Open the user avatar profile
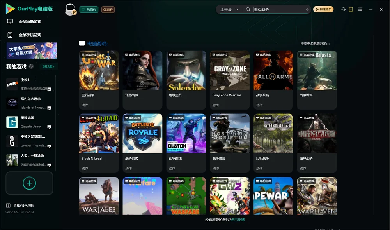 coord(70,9)
